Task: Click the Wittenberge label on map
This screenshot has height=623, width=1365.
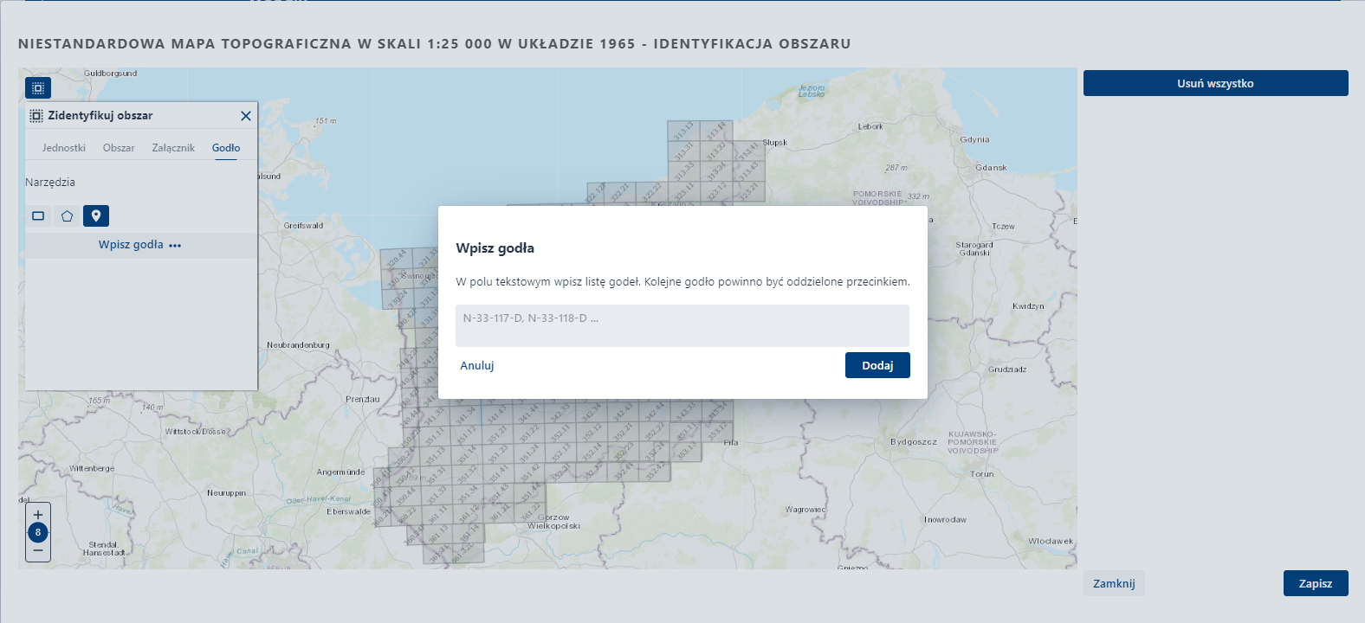Action: click(92, 469)
